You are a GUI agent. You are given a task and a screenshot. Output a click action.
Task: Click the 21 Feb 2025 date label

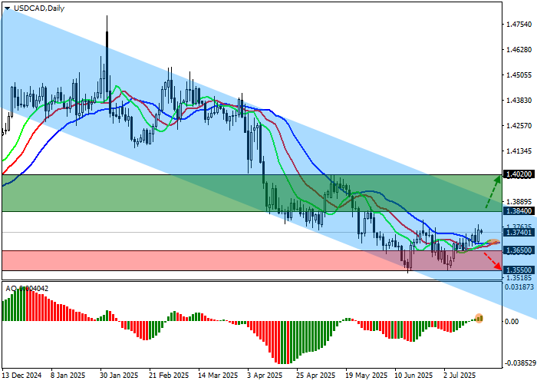[x=169, y=376]
